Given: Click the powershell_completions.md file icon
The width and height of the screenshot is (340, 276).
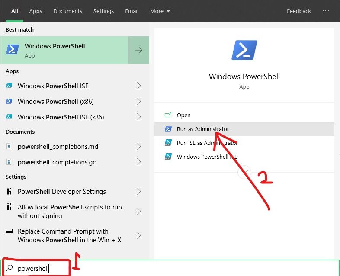Looking at the screenshot, I should 9,147.
